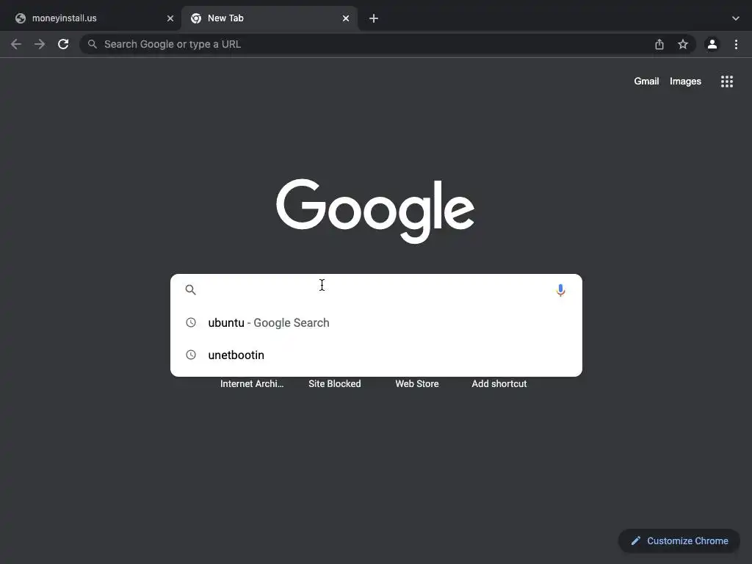
Task: Click the Google logo
Action: coord(375,211)
